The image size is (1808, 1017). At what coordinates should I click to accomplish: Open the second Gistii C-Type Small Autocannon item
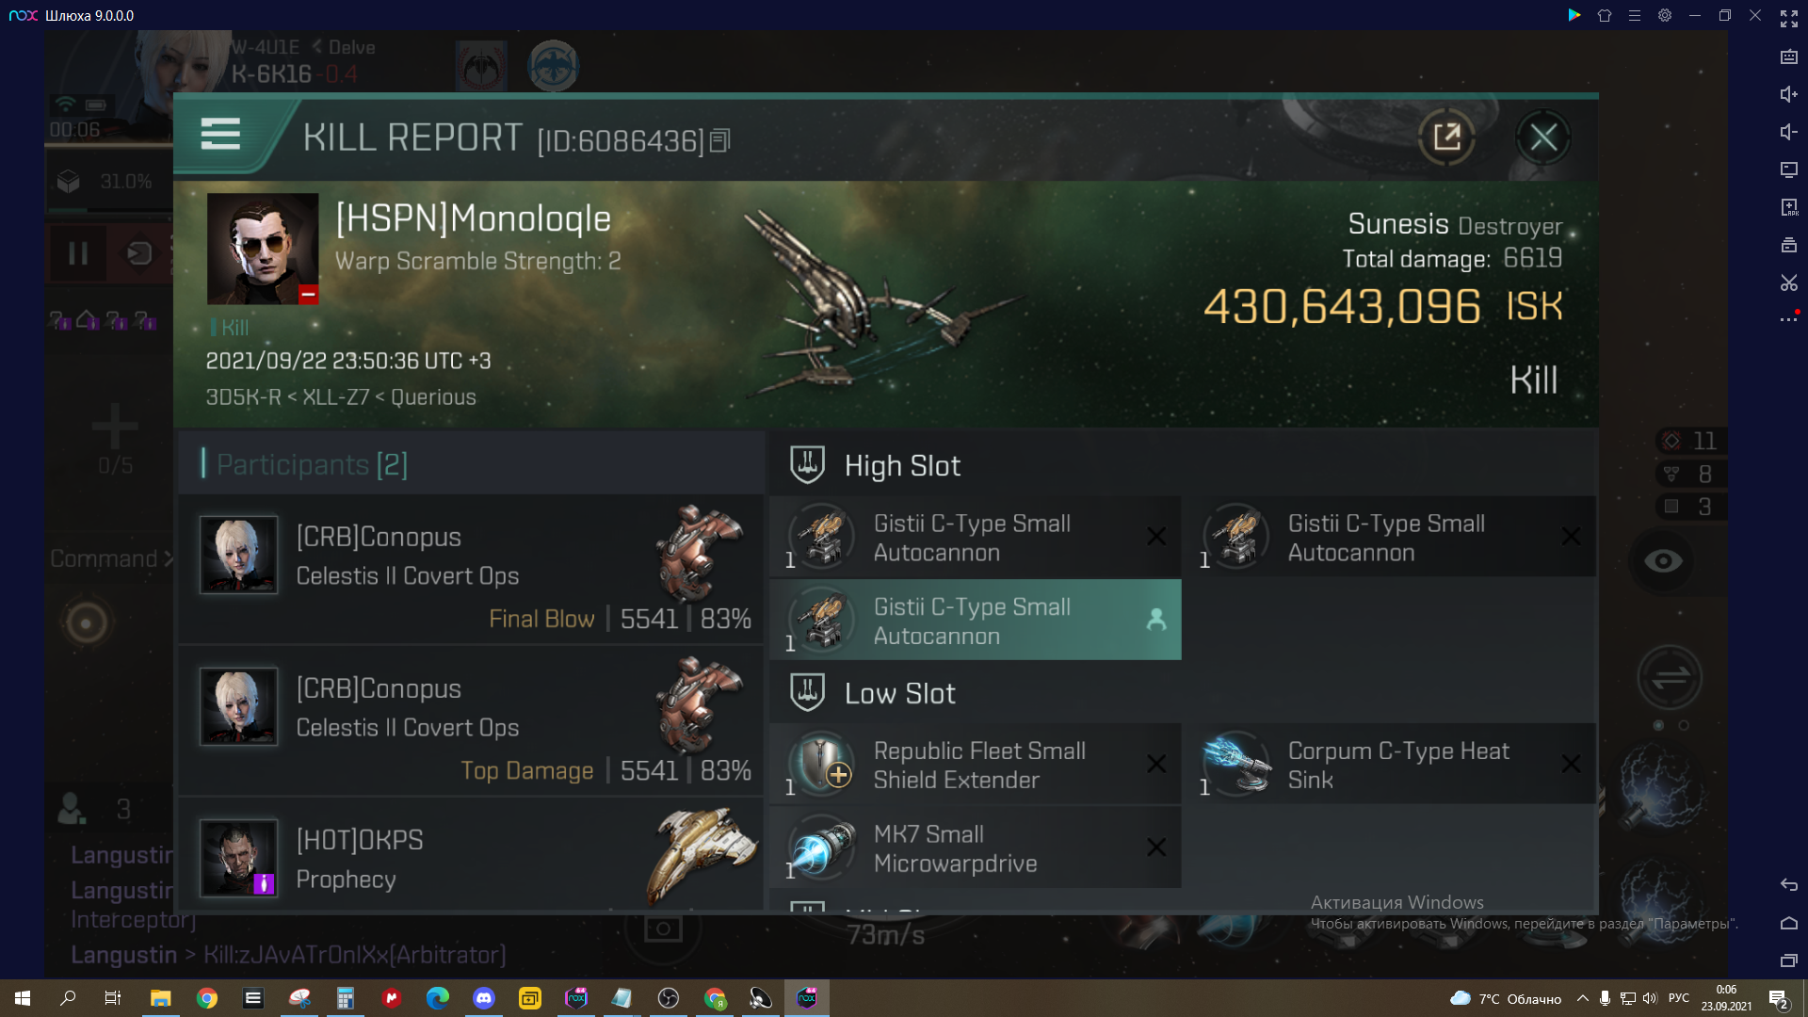click(x=1390, y=537)
